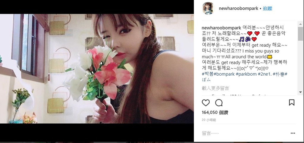Image resolution: width=304 pixels, height=143 pixels.
Task: Click the comments scrollbar down arrow
Action: pos(300,92)
